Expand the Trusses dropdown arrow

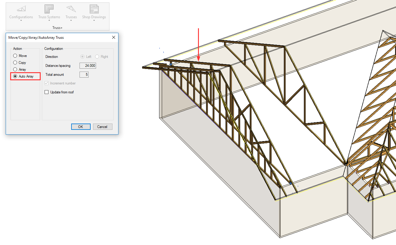pyautogui.click(x=71, y=21)
